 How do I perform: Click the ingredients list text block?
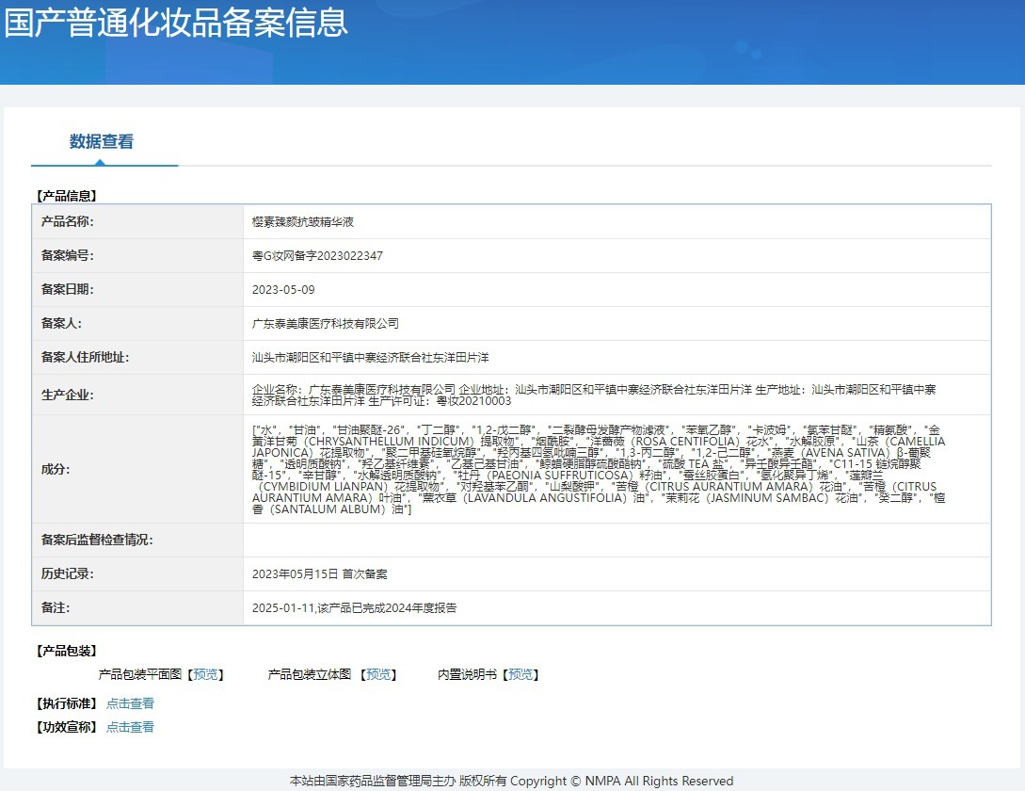(599, 469)
